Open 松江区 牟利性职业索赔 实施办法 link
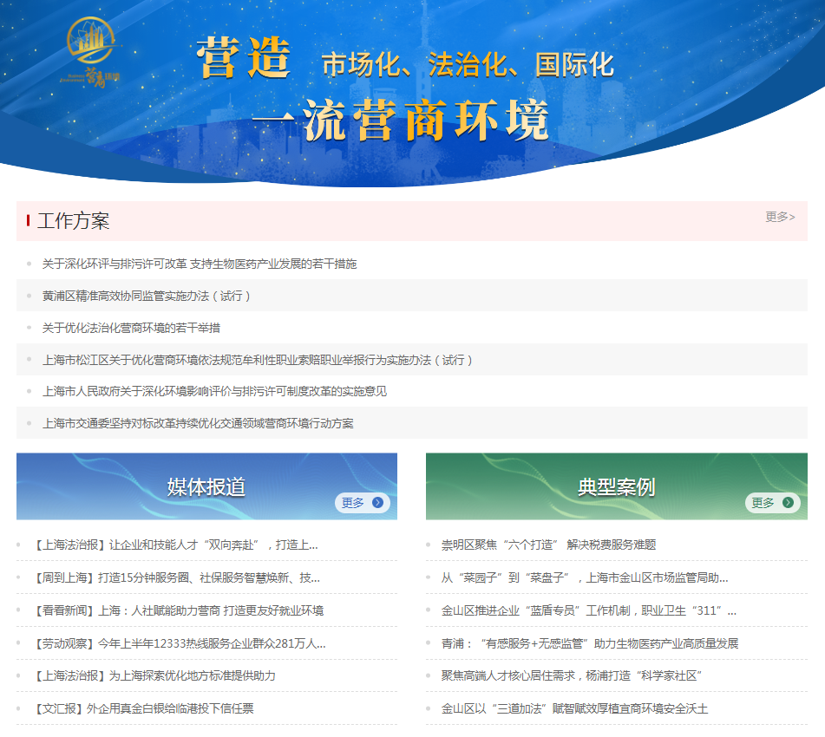This screenshot has height=737, width=825. click(x=258, y=360)
